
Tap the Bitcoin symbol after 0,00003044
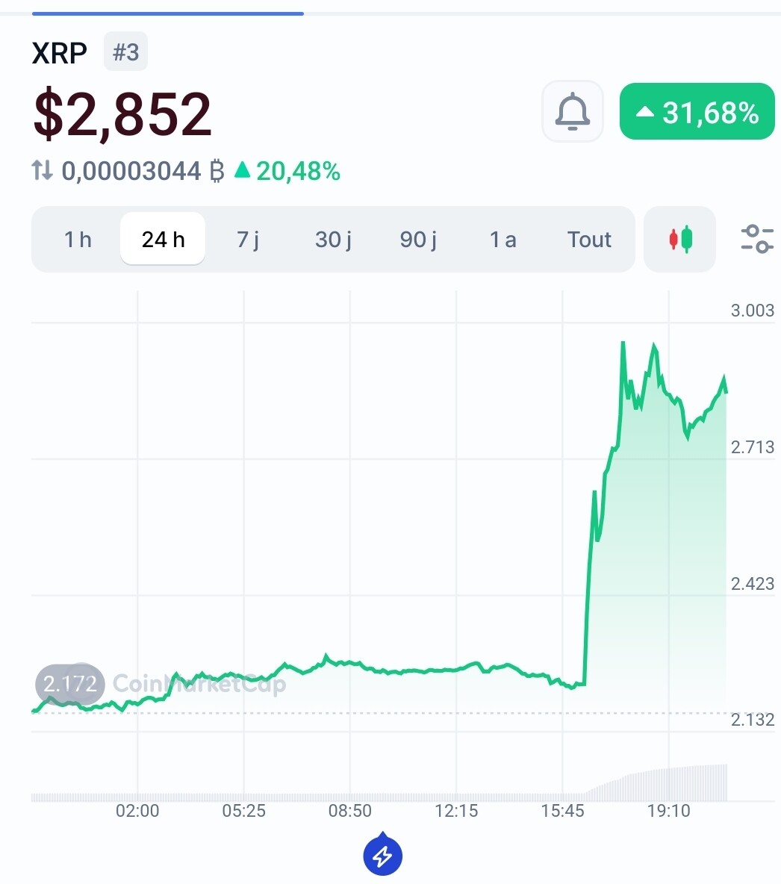tap(217, 171)
